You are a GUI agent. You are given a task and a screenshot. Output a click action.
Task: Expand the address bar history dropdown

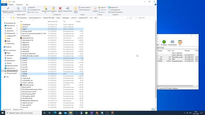coord(128,18)
